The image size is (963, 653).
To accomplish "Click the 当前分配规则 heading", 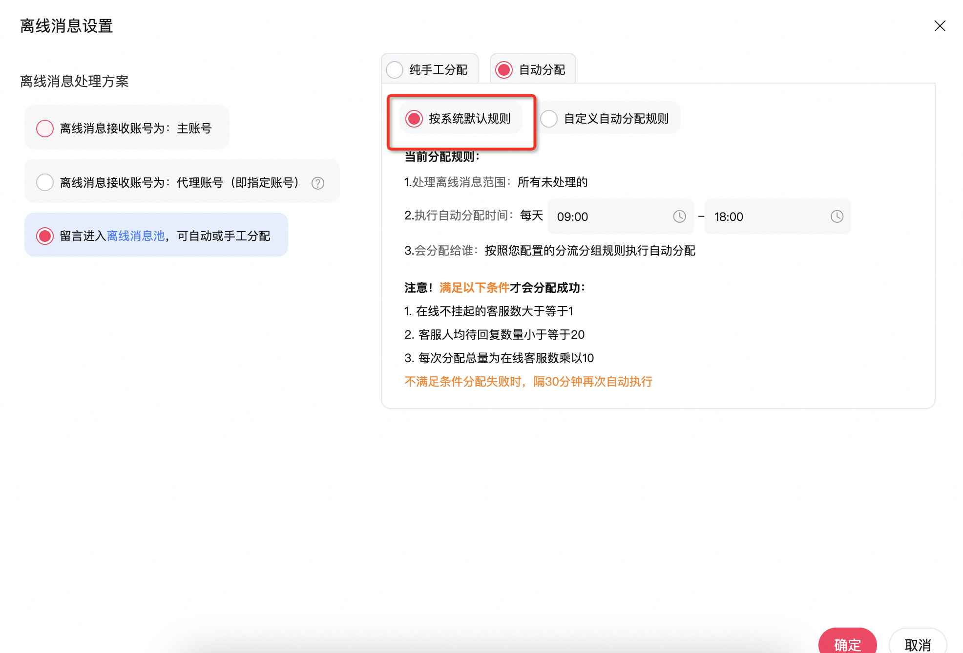I will [x=442, y=157].
